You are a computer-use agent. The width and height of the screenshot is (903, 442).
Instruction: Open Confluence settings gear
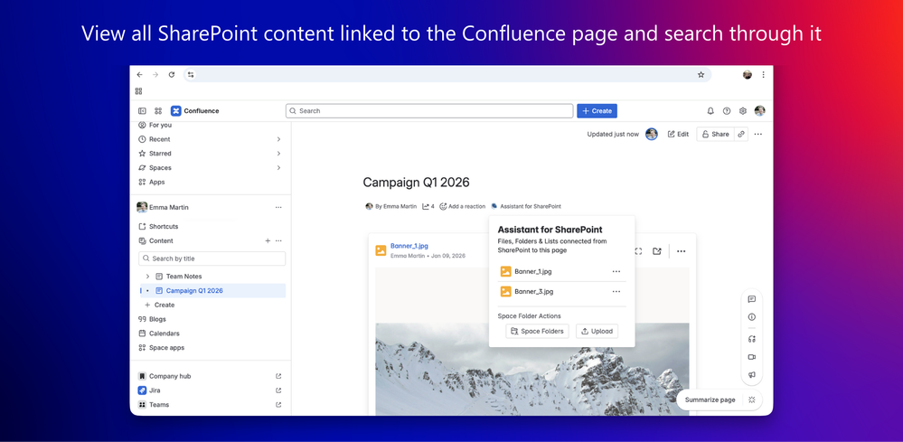[x=743, y=111]
